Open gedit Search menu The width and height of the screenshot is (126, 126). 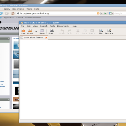point(43,26)
